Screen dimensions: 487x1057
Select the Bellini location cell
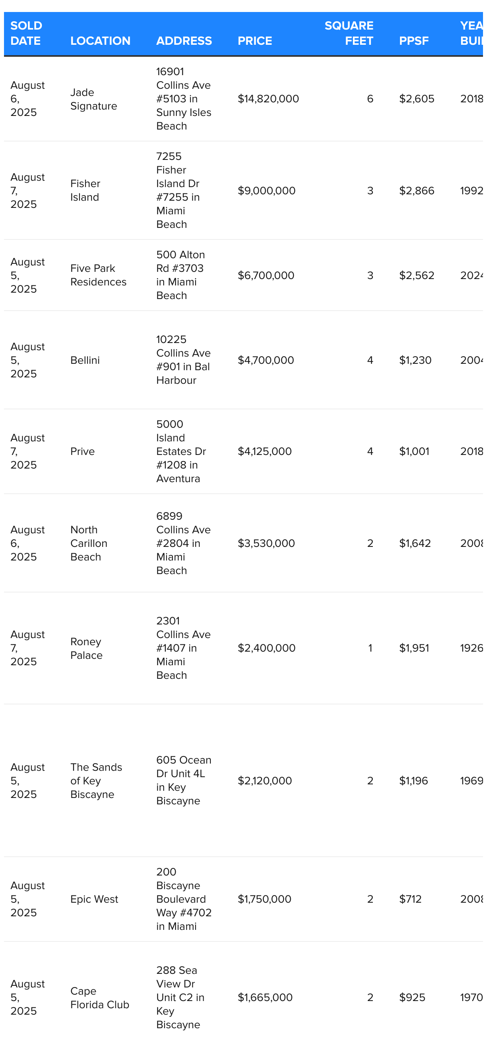pyautogui.click(x=85, y=360)
